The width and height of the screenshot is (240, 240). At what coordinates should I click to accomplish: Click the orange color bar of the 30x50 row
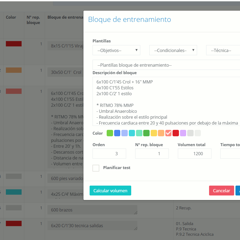click(x=14, y=70)
